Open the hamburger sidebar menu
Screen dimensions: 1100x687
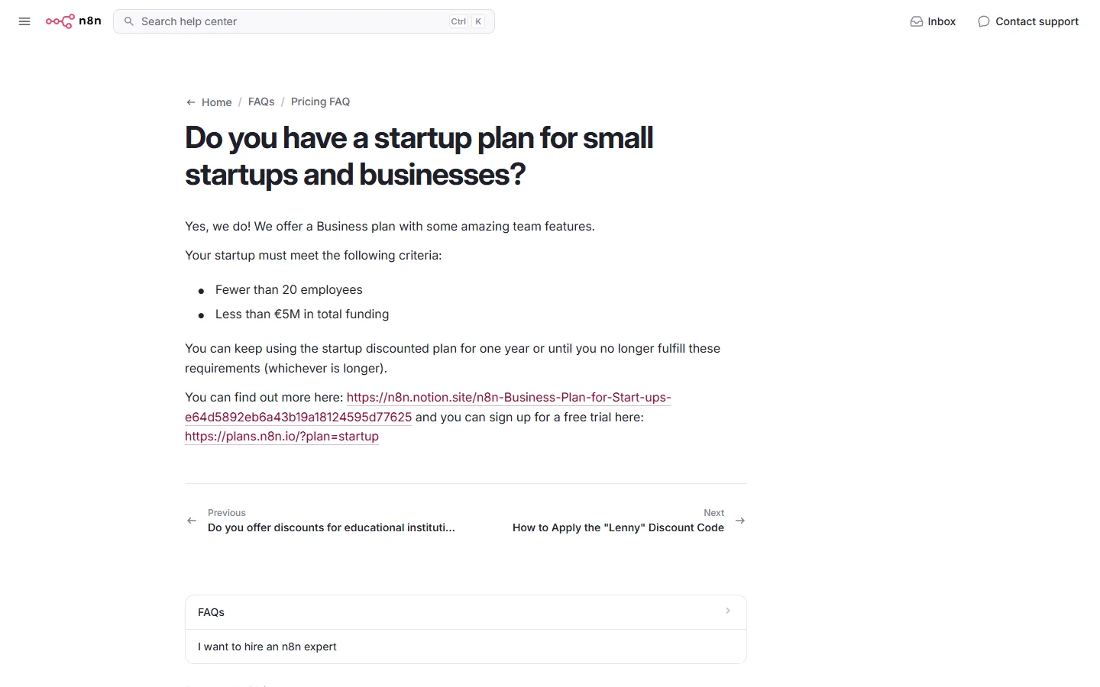coord(24,21)
